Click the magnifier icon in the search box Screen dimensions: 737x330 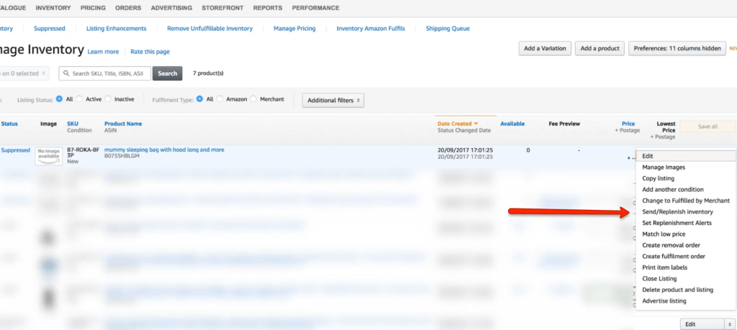(65, 73)
